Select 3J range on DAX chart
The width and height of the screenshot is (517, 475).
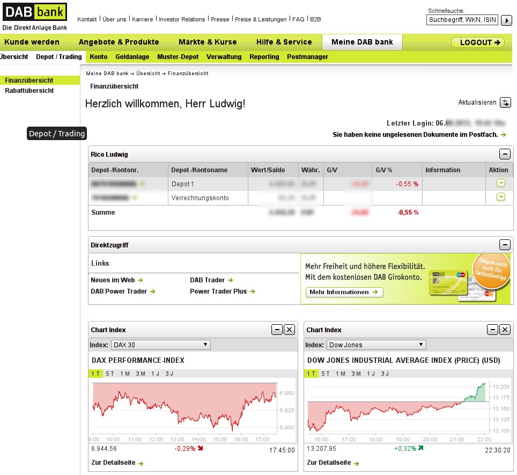coord(169,374)
